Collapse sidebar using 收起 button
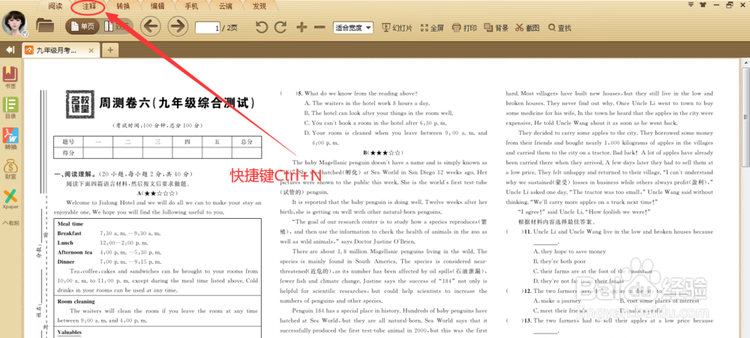The height and width of the screenshot is (338, 750). point(11,223)
